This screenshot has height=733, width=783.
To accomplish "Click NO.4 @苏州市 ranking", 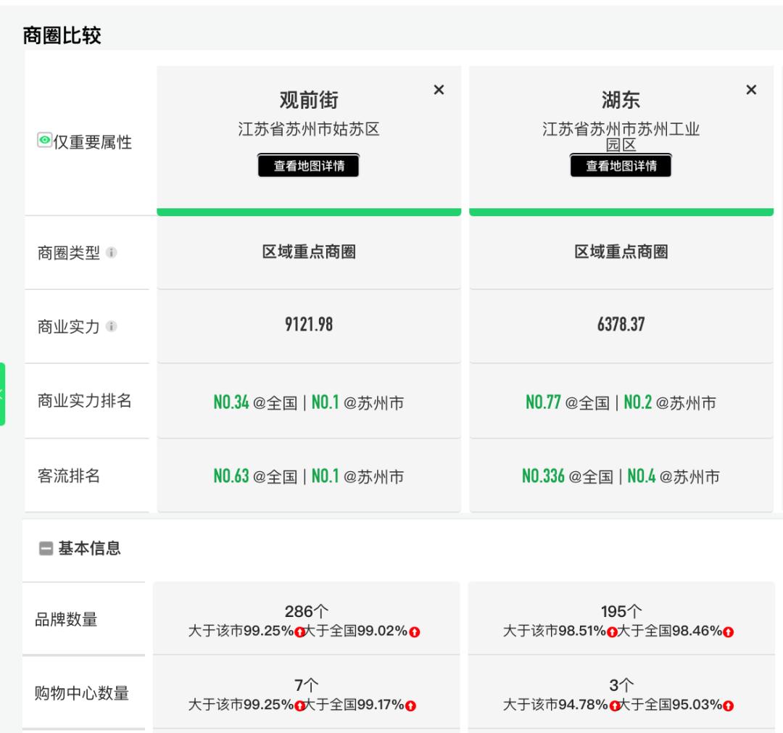I will pos(673,476).
